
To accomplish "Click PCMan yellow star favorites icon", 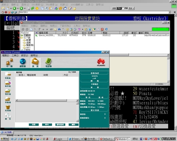I will (37, 8).
